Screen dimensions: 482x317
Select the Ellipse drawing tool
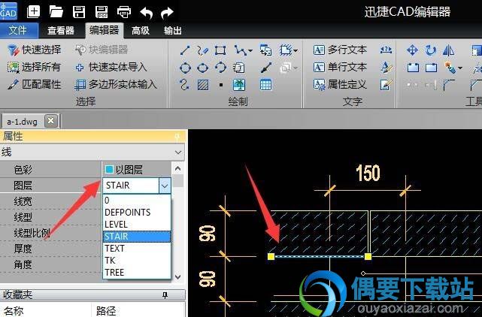pyautogui.click(x=202, y=68)
